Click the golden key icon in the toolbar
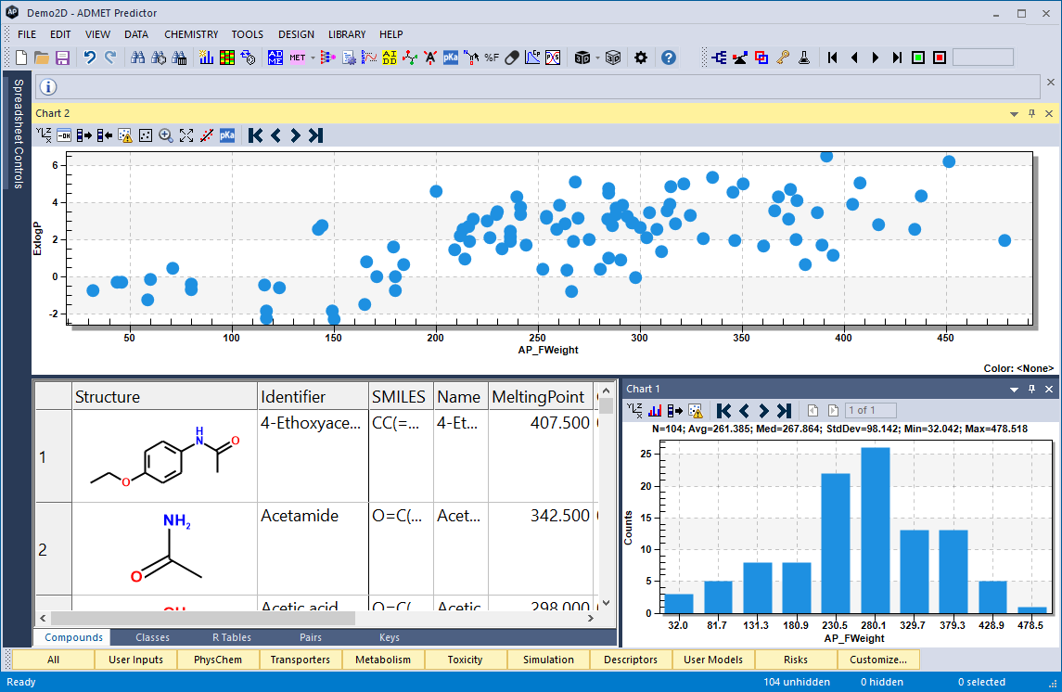The image size is (1062, 692). [783, 58]
